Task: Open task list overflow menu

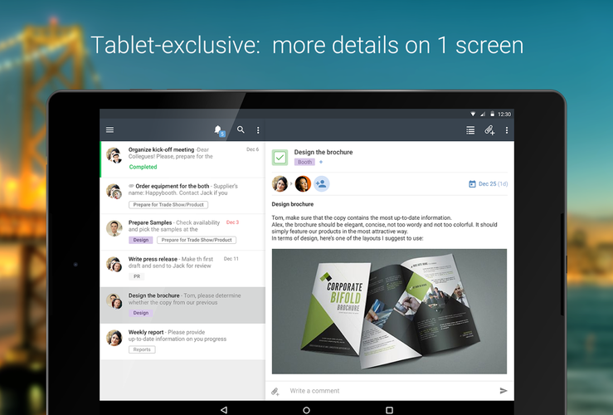Action: [x=258, y=130]
